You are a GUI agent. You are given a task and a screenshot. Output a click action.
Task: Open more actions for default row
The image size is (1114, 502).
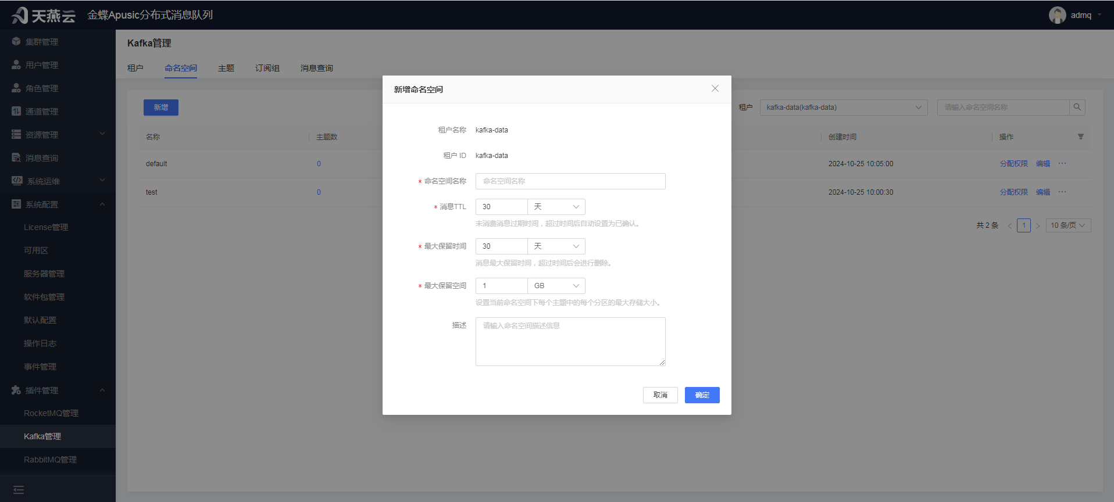point(1062,163)
